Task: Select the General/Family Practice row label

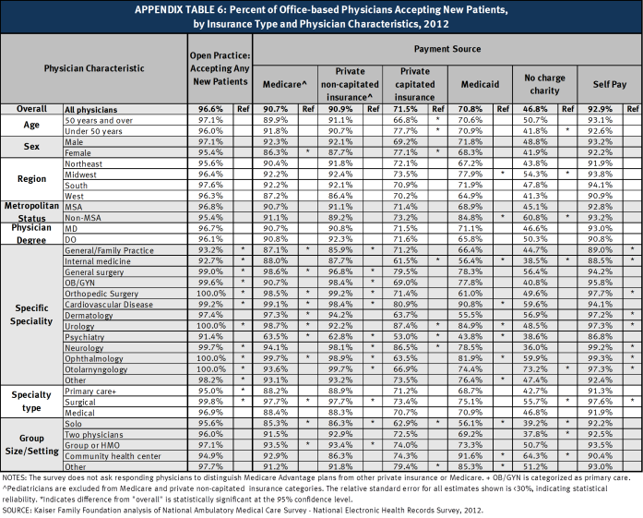Action: click(x=110, y=249)
